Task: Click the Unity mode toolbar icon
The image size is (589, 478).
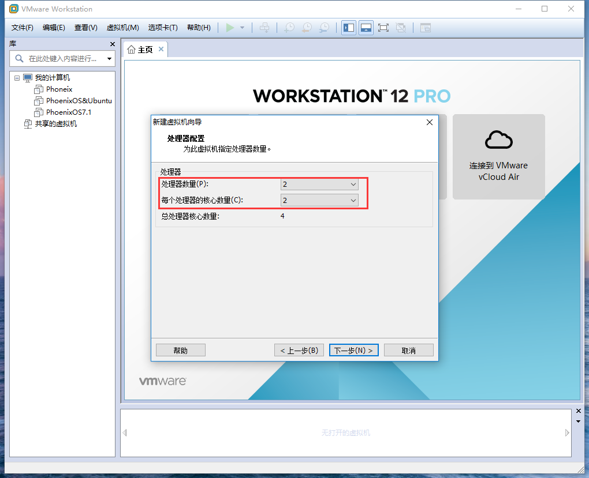Action: pyautogui.click(x=401, y=28)
